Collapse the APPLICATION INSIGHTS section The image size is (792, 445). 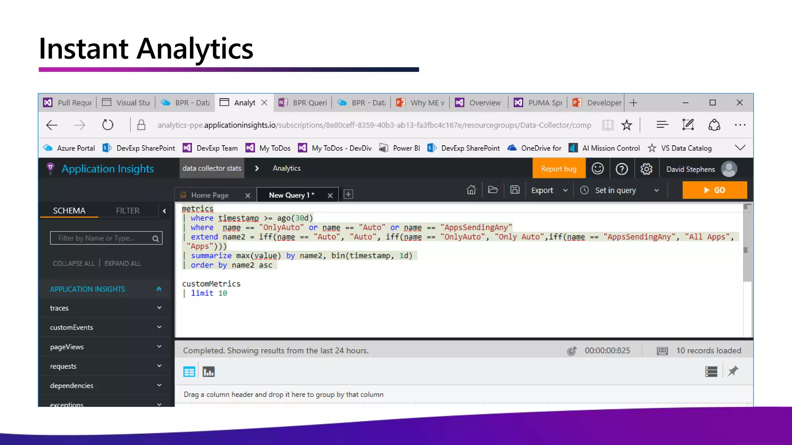[159, 289]
